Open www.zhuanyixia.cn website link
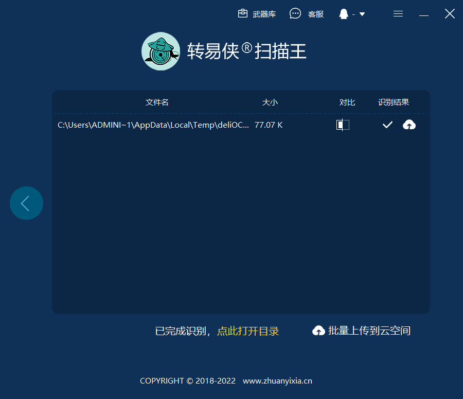The width and height of the screenshot is (463, 399). tap(277, 380)
